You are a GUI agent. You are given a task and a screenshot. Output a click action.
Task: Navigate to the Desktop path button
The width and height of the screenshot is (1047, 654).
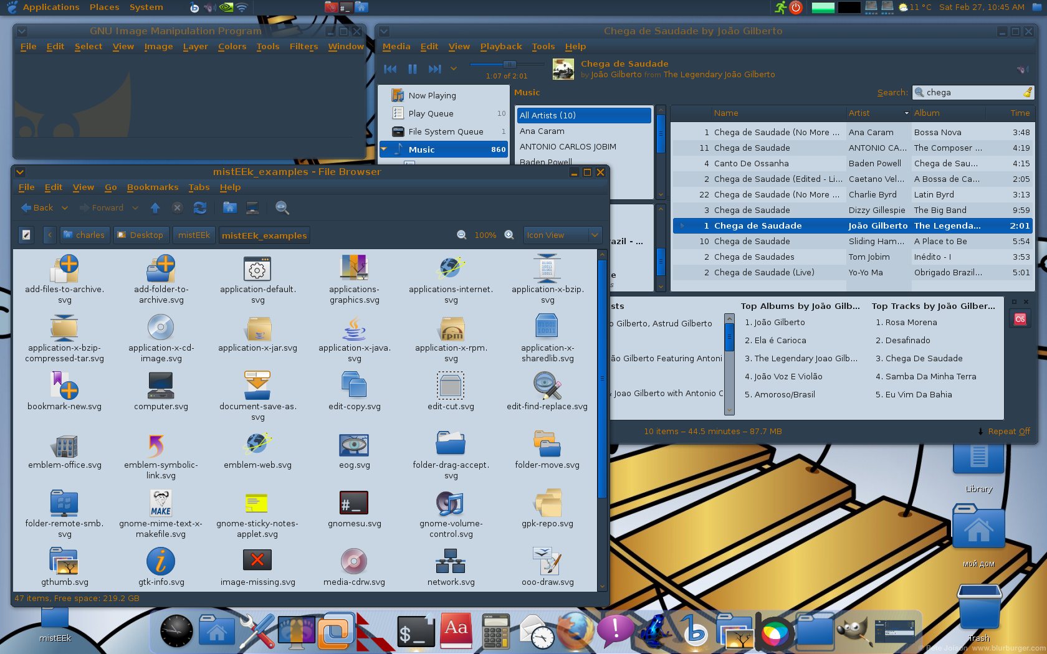click(140, 235)
